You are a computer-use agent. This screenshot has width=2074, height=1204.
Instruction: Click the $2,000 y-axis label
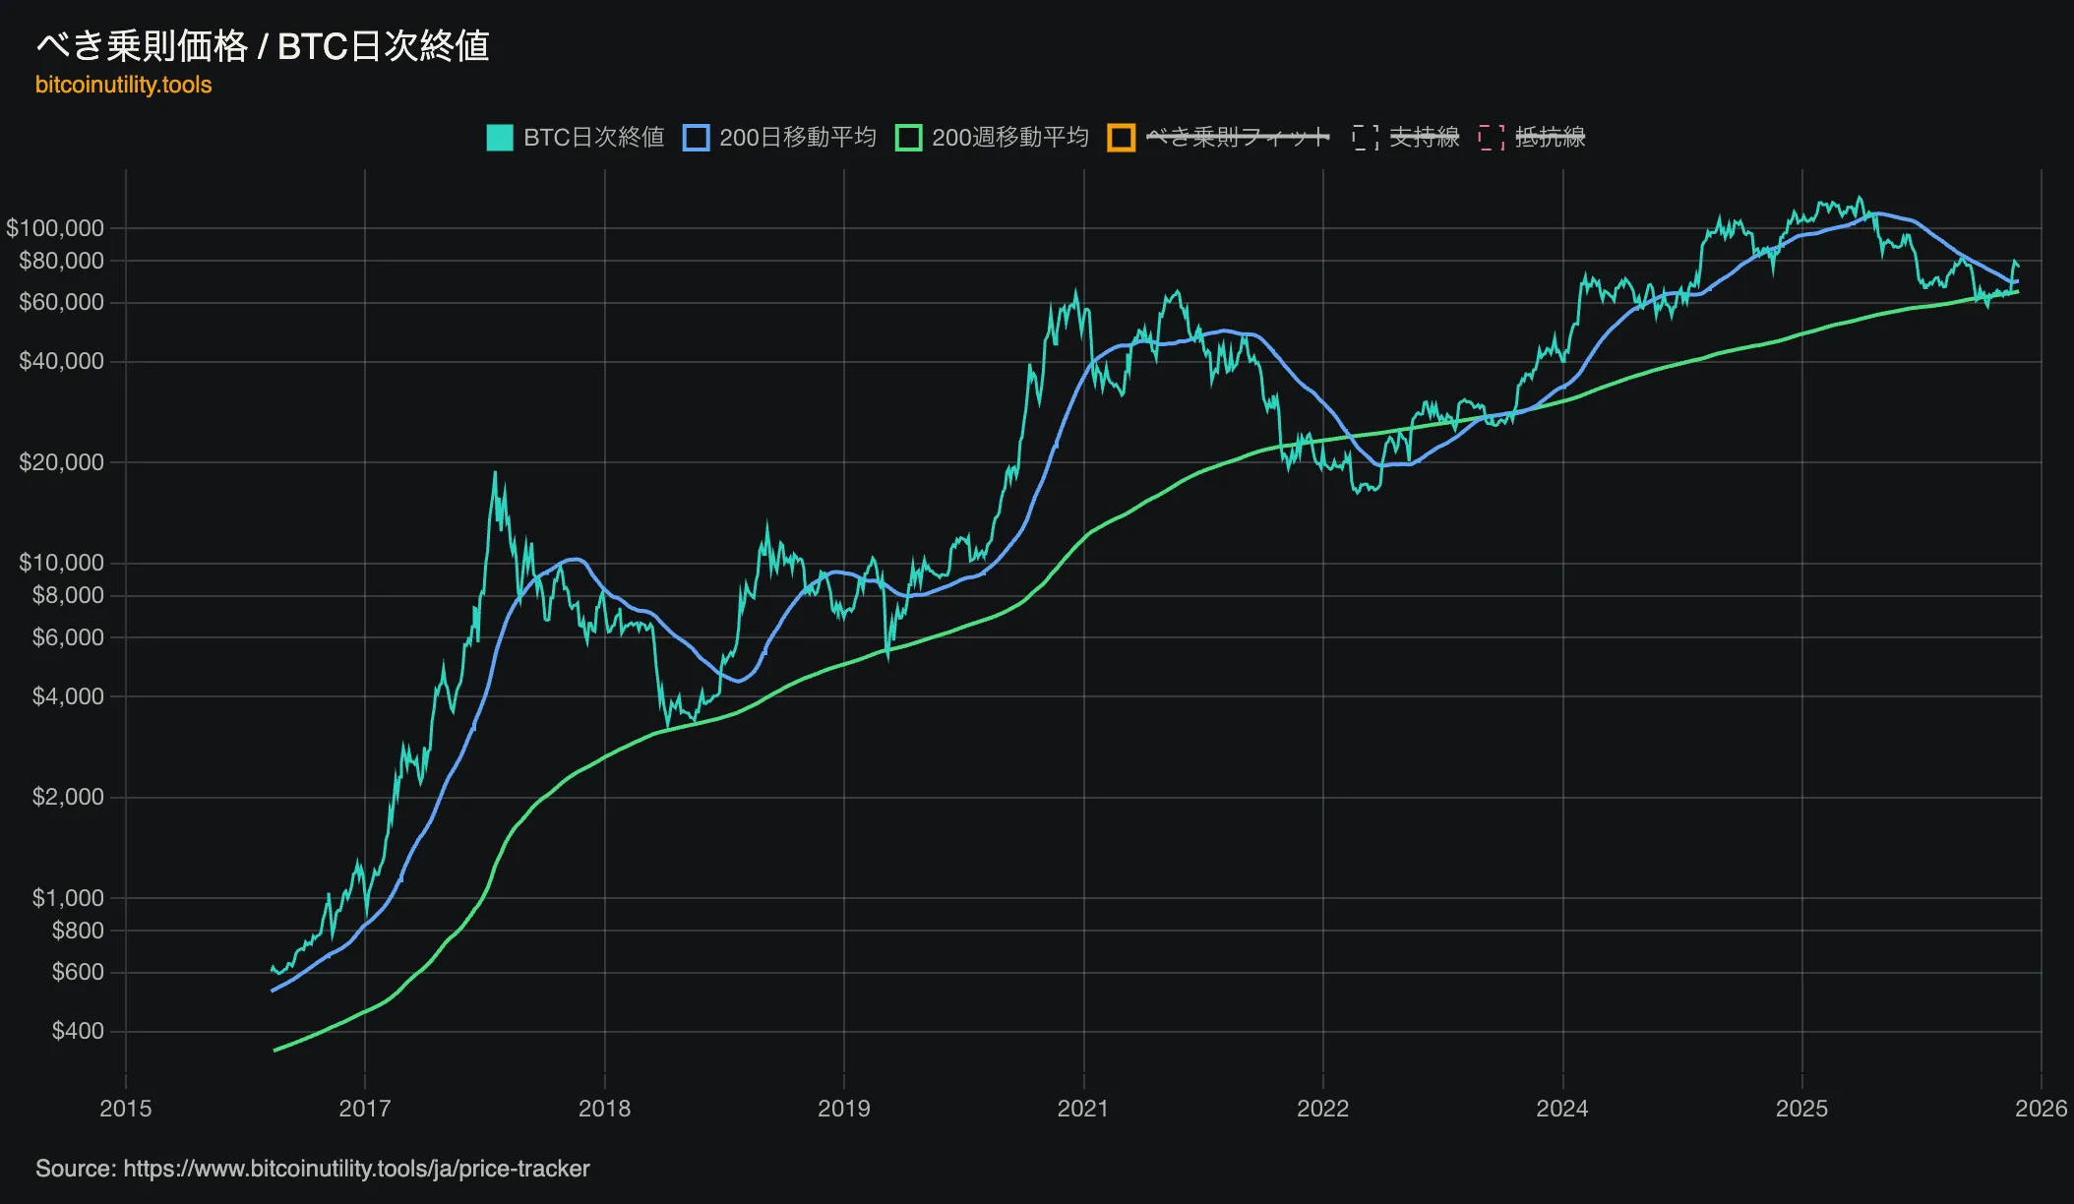[68, 797]
